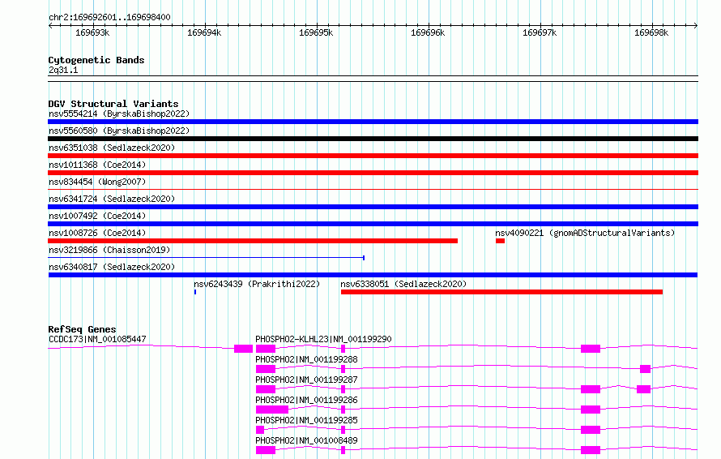Click the 169695k ruler position

coord(316,32)
